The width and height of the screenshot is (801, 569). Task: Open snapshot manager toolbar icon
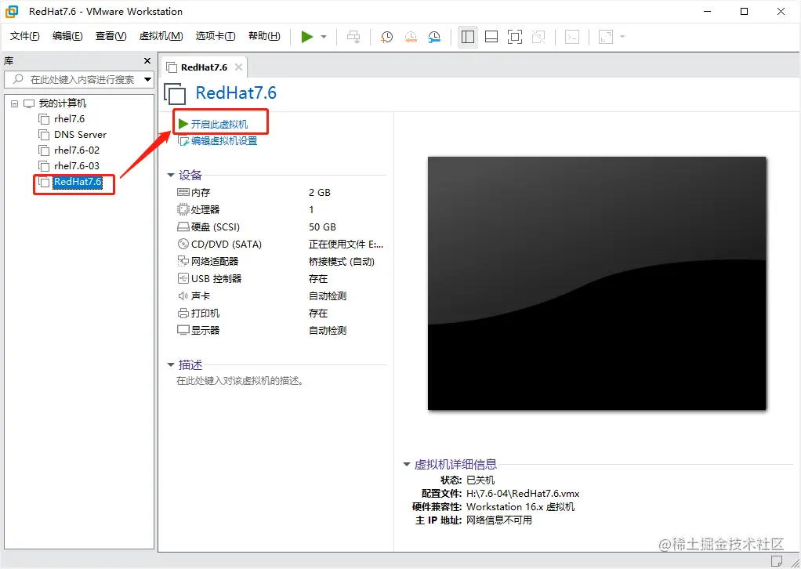(434, 37)
